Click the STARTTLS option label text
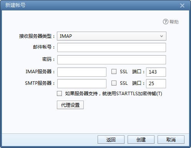 click(113, 94)
